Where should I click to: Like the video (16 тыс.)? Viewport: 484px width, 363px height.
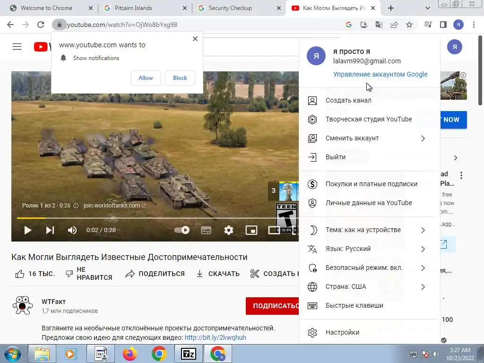35,274
